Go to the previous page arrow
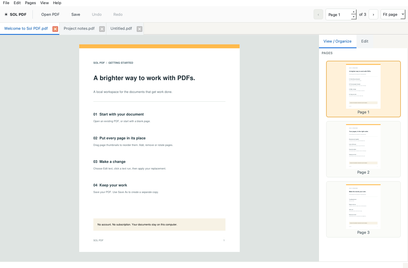This screenshot has height=268, width=408. tap(318, 14)
